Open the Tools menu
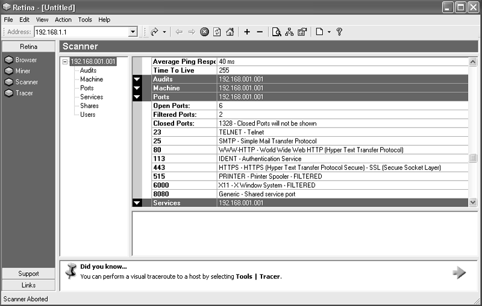 coord(85,20)
